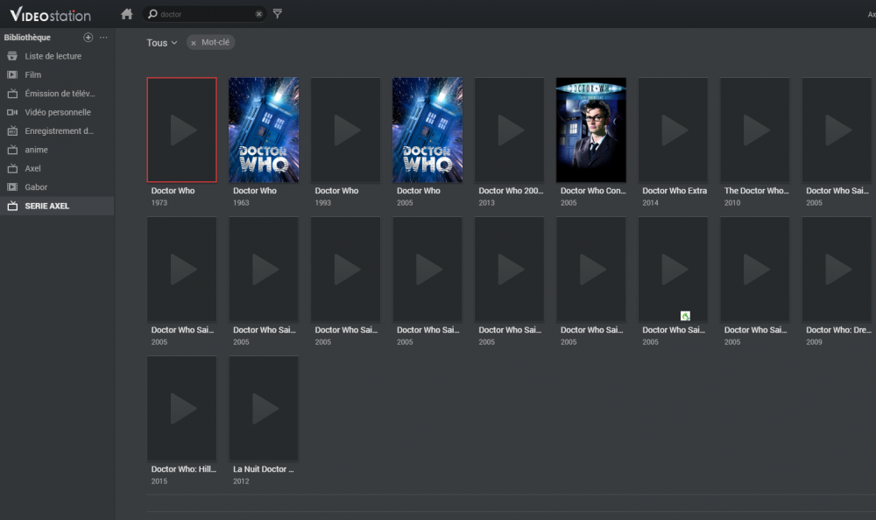Viewport: 876px width, 520px height.
Task: Remove the Mot-clé filter tag
Action: coord(194,43)
